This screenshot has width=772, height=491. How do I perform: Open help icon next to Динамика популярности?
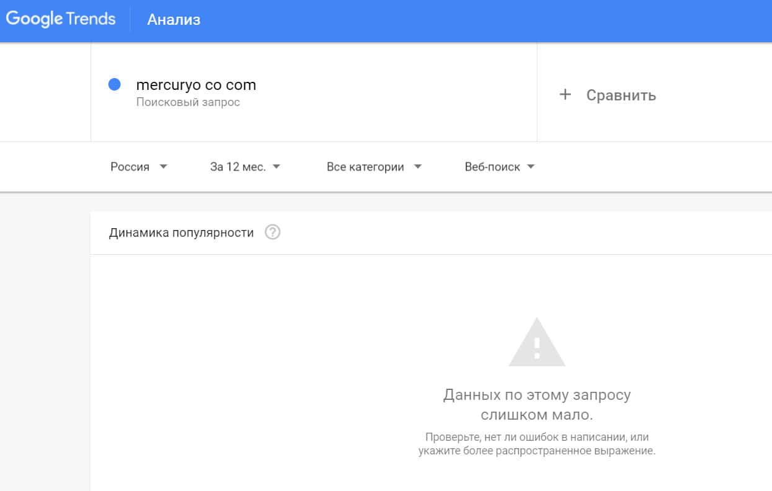[272, 232]
